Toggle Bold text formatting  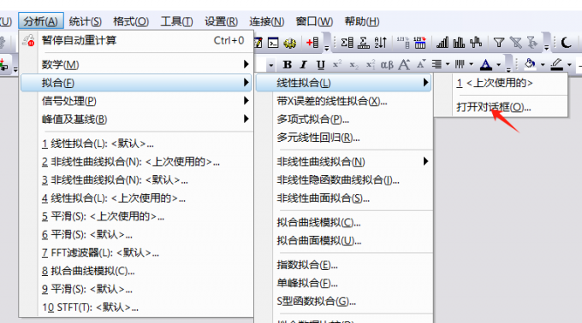[x=287, y=65]
